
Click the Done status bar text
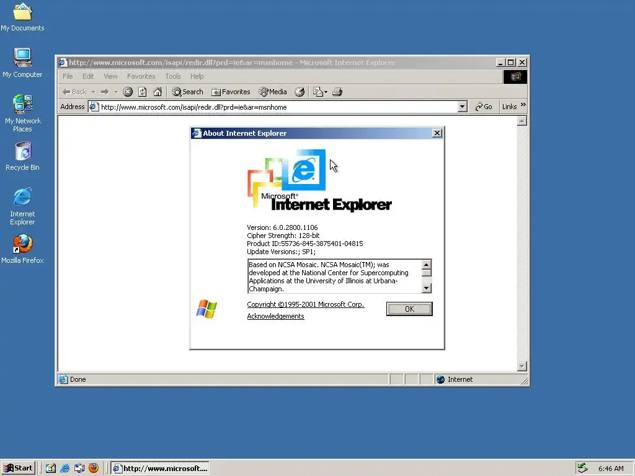click(78, 379)
